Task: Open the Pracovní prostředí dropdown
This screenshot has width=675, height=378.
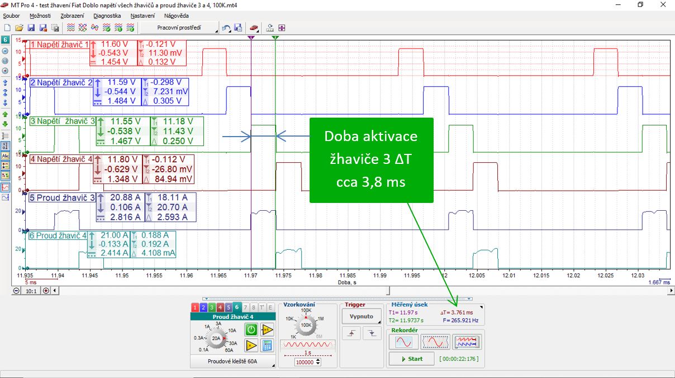Action: point(179,27)
